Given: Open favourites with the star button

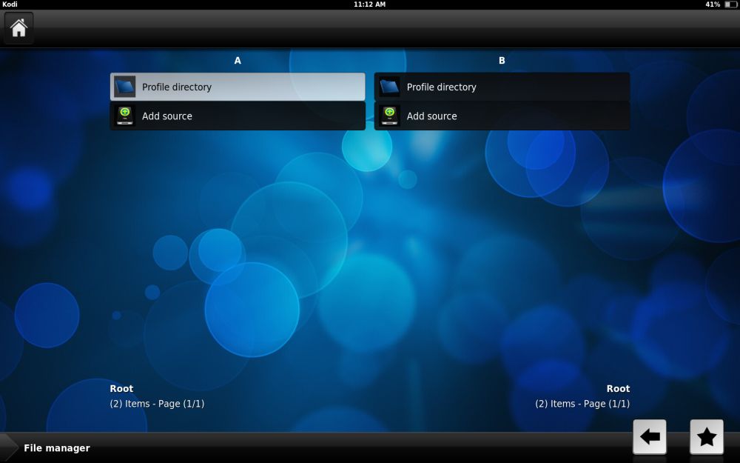Looking at the screenshot, I should 707,437.
